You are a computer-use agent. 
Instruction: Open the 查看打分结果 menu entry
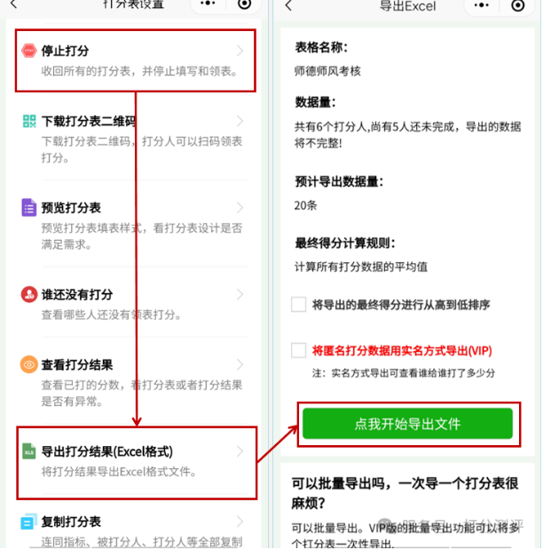coord(135,382)
